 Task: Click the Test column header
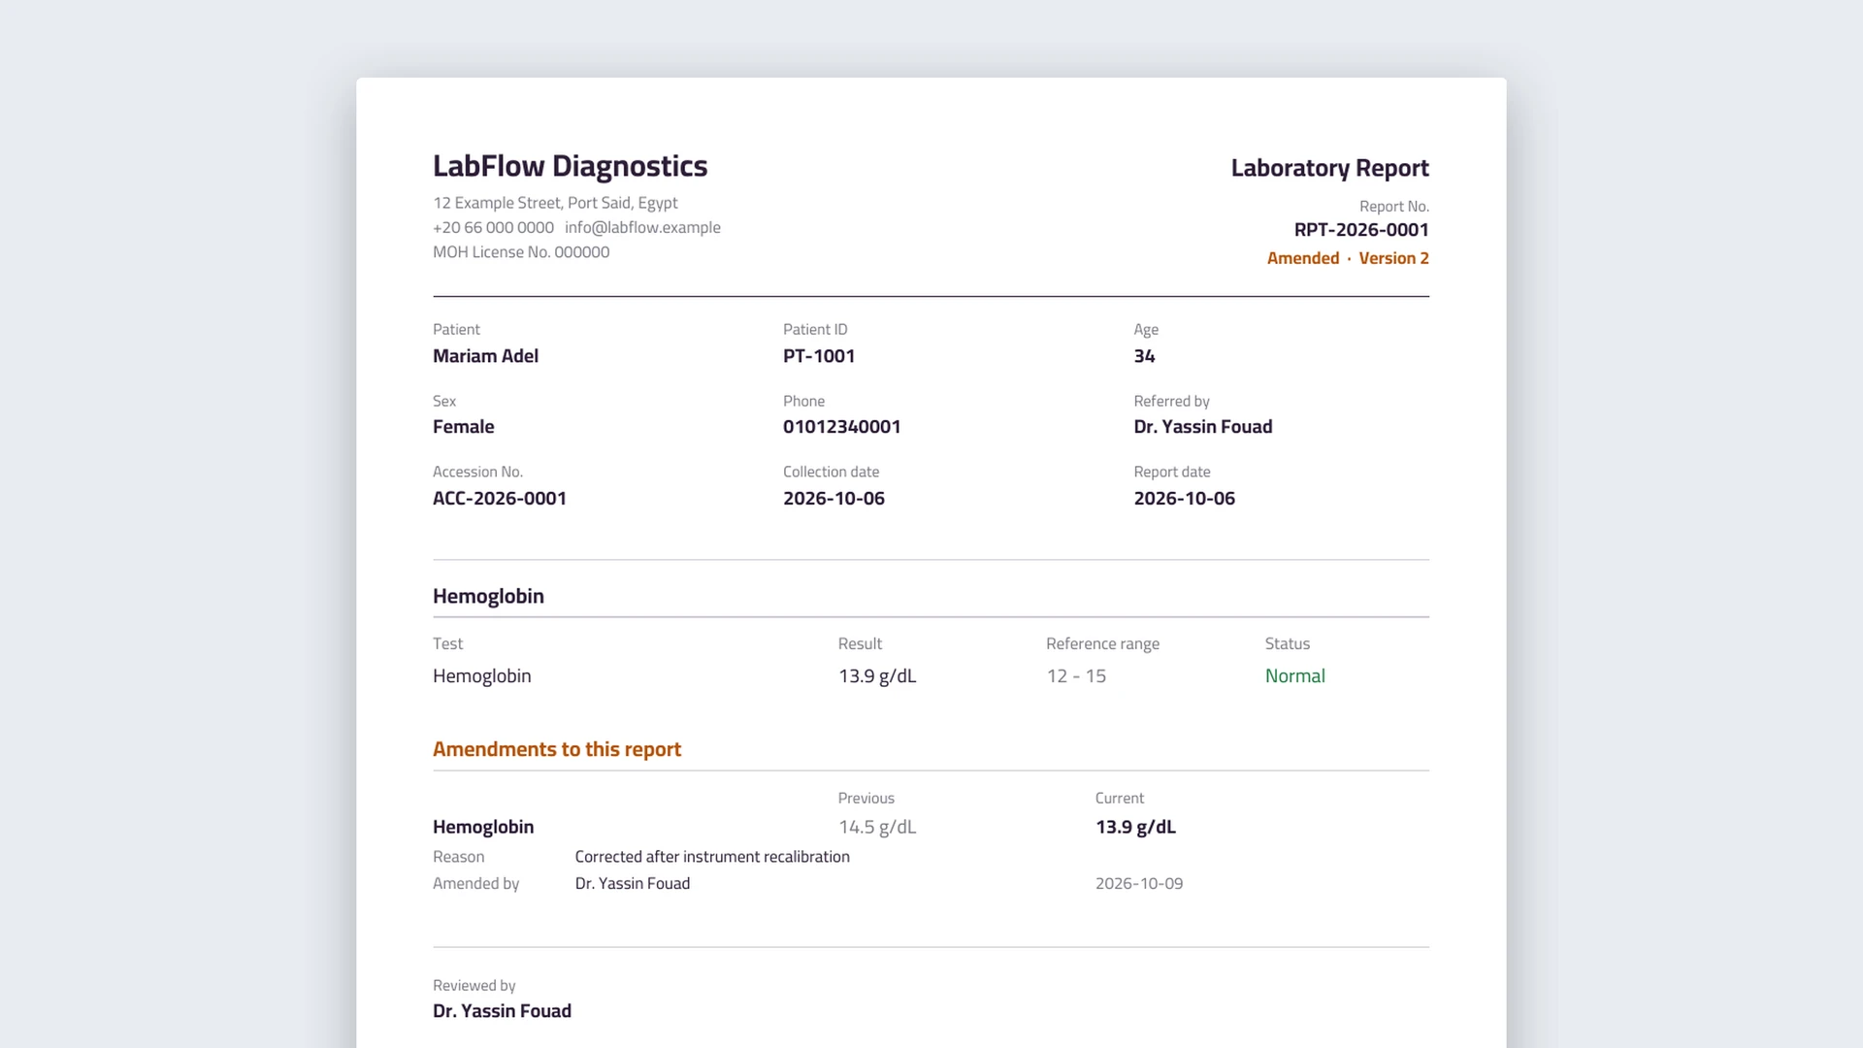pyautogui.click(x=447, y=644)
